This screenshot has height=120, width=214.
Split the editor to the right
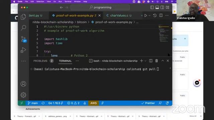click(x=161, y=16)
